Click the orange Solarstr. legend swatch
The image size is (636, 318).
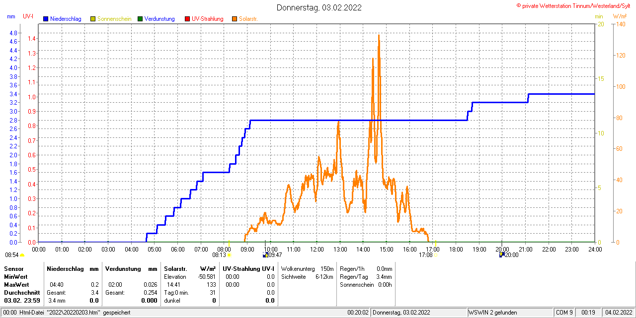(235, 19)
